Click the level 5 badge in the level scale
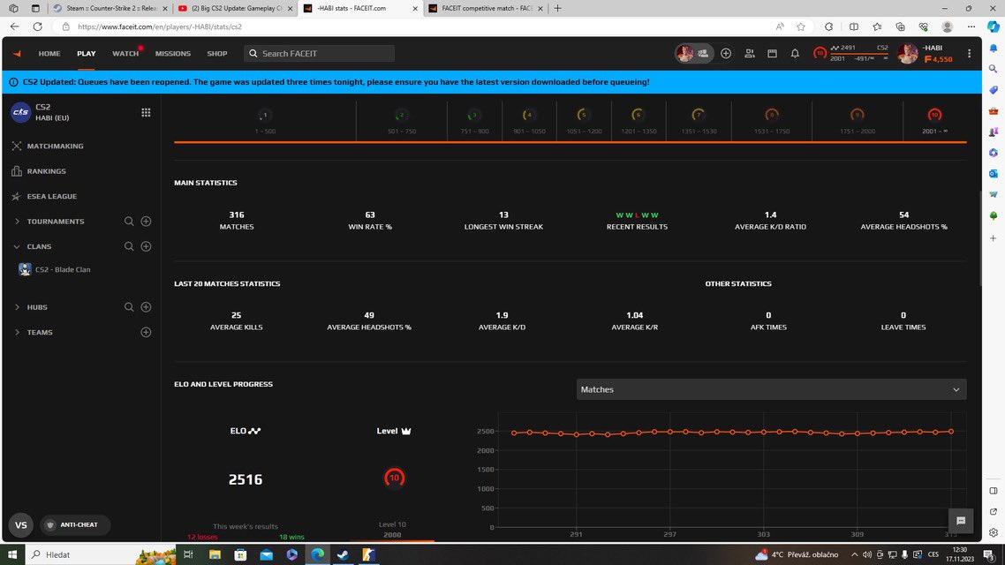The height and width of the screenshot is (565, 1005). coord(583,116)
